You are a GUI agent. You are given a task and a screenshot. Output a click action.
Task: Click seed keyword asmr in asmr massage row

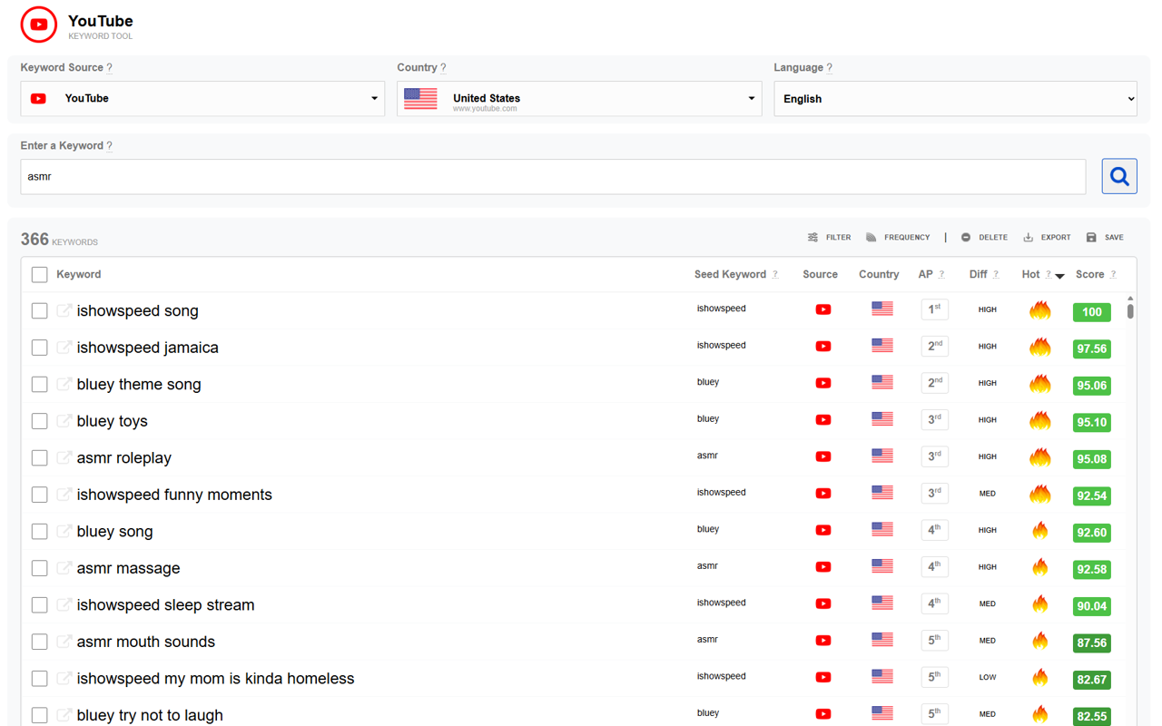[x=707, y=565]
